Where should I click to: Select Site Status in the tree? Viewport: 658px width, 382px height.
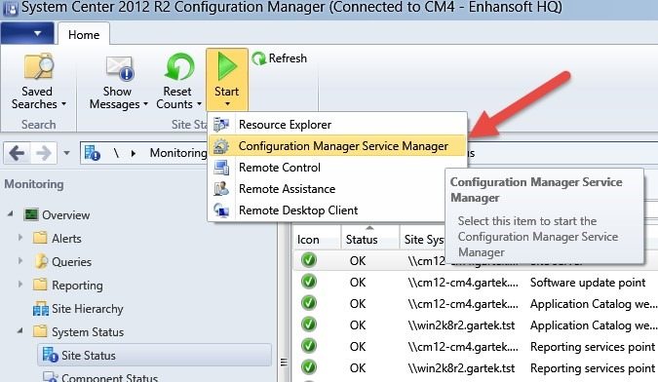pyautogui.click(x=154, y=355)
